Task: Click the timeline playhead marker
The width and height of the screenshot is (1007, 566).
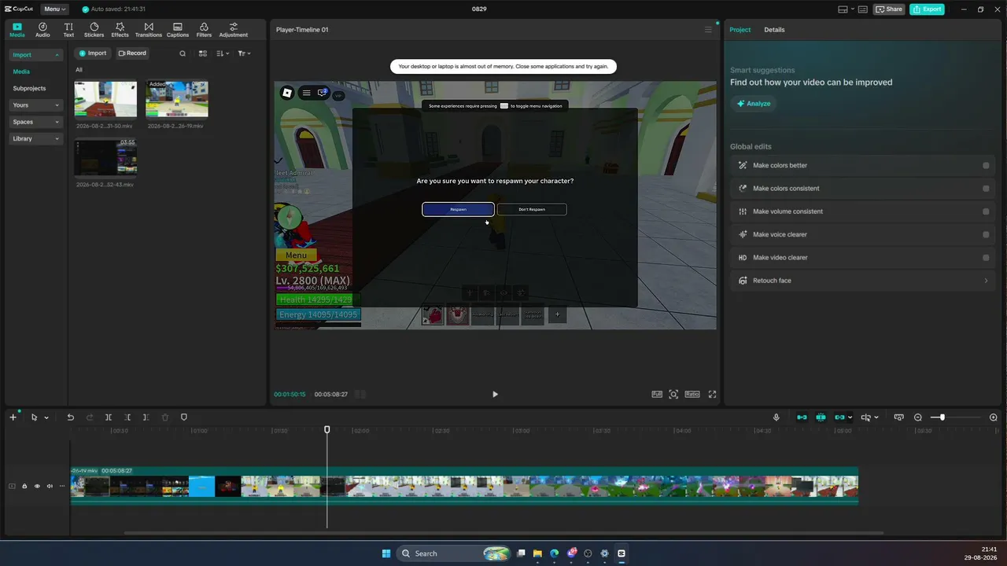Action: click(x=327, y=429)
